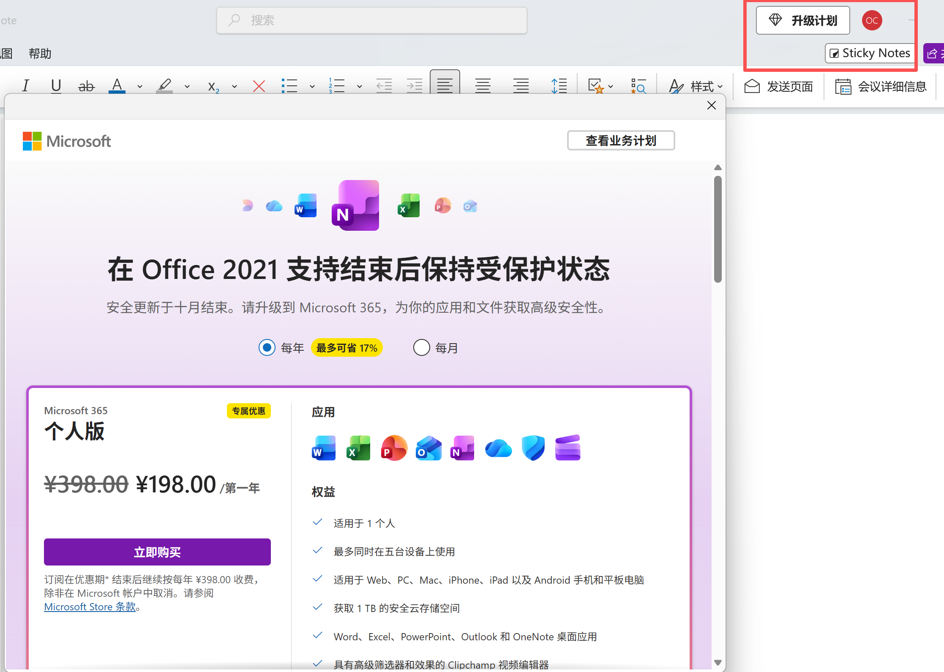Apply underline formatting
The width and height of the screenshot is (944, 672).
56,86
